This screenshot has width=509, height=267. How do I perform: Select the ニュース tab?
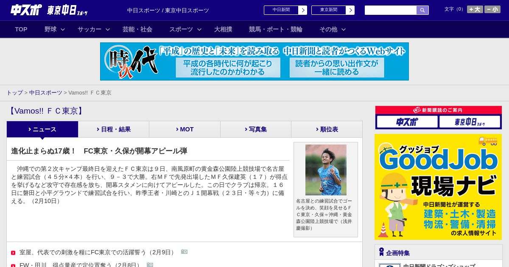coord(42,129)
